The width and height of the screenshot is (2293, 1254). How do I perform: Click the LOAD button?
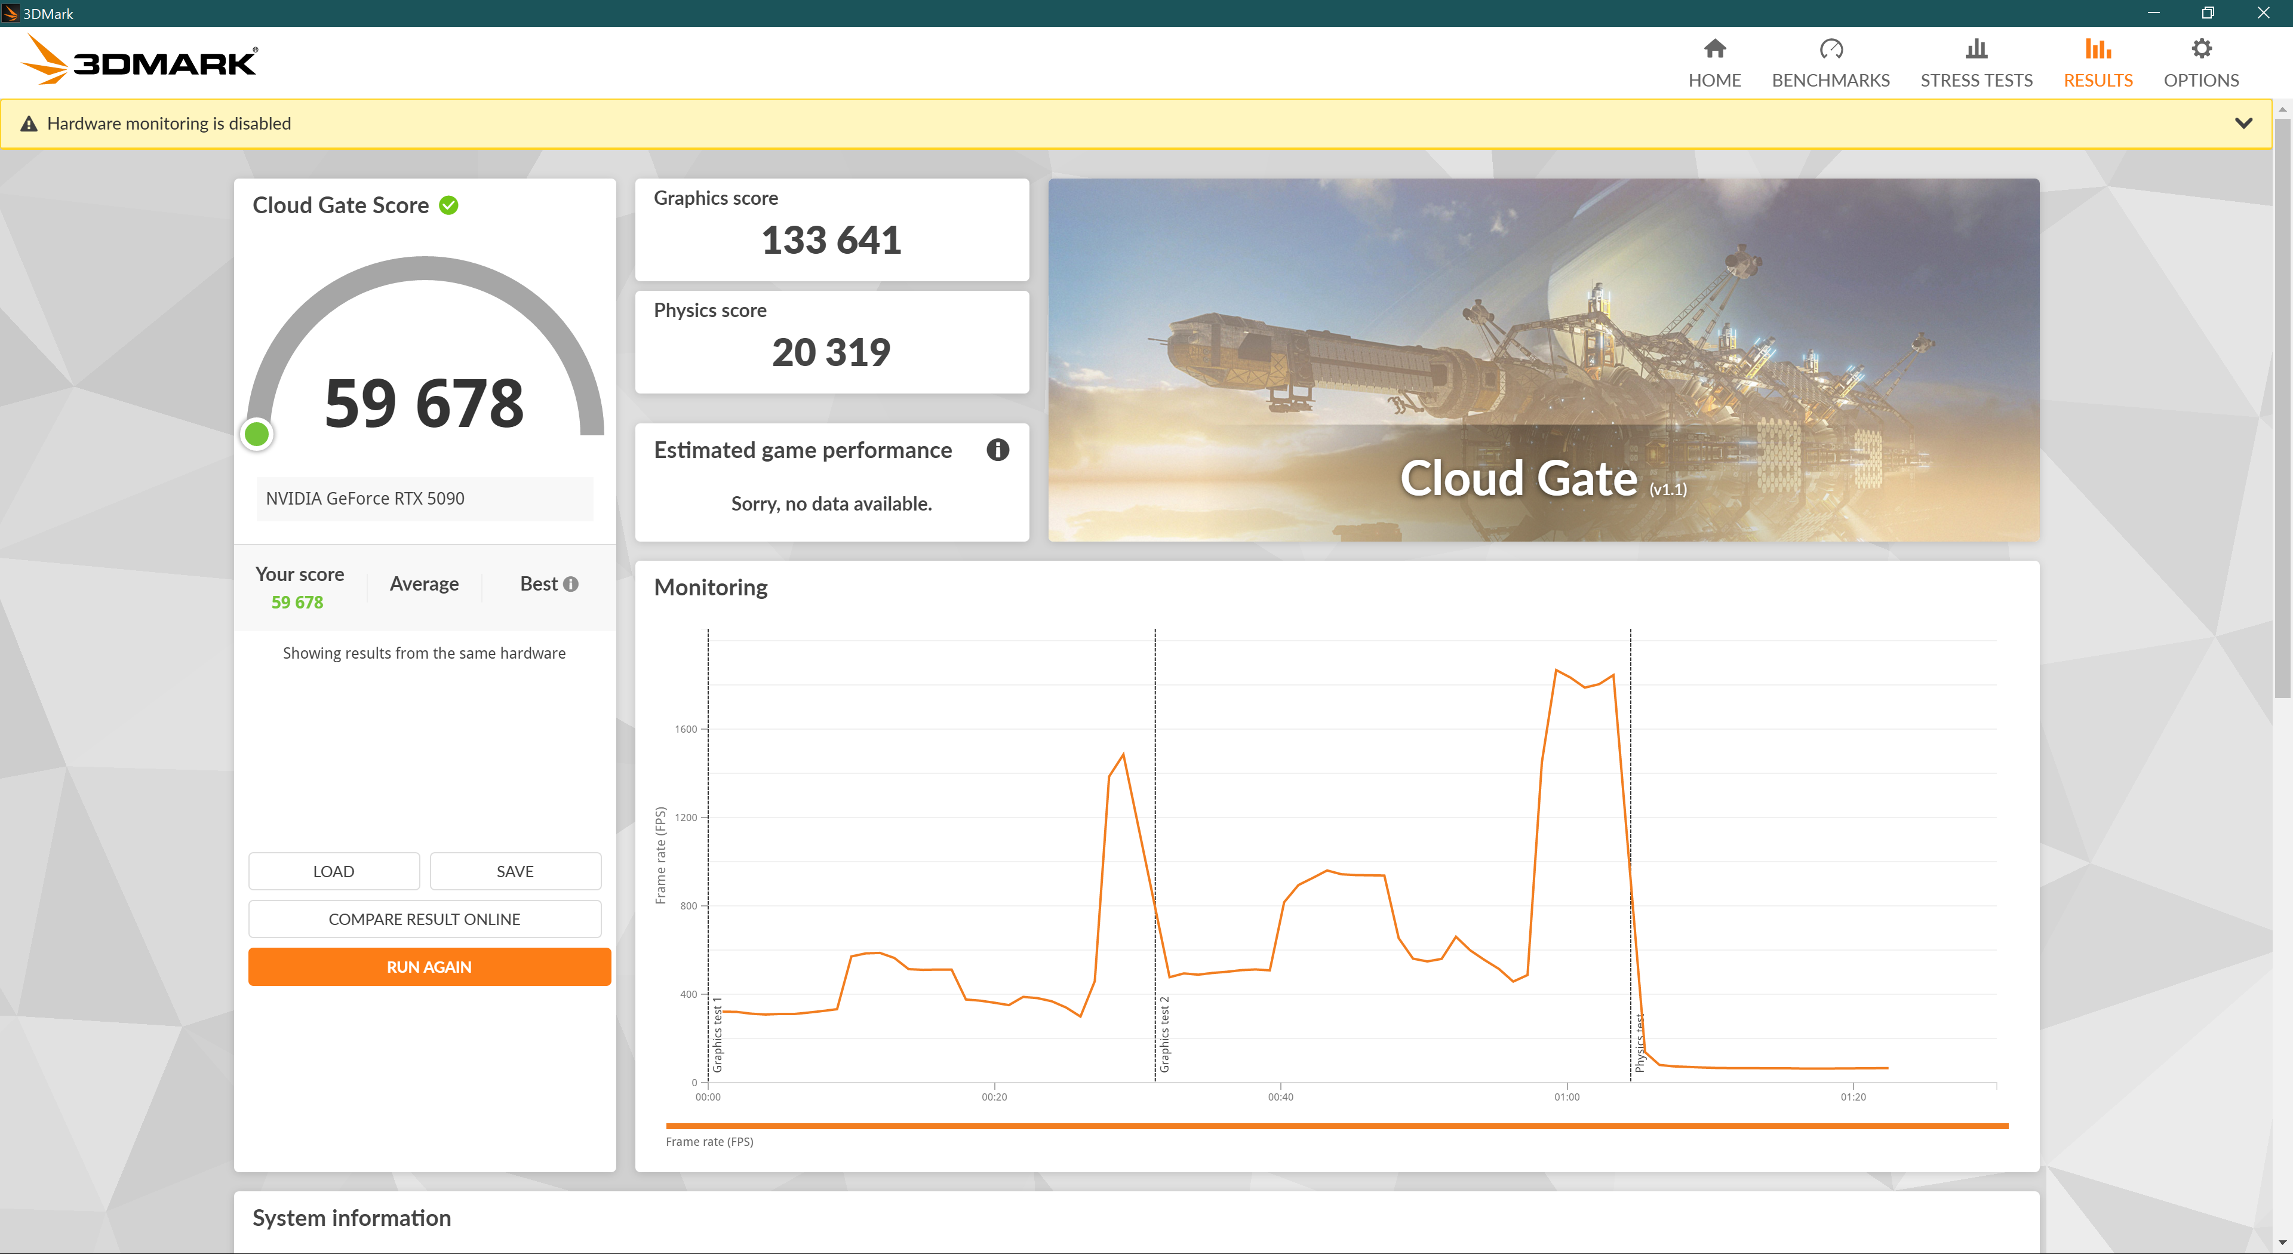tap(334, 871)
